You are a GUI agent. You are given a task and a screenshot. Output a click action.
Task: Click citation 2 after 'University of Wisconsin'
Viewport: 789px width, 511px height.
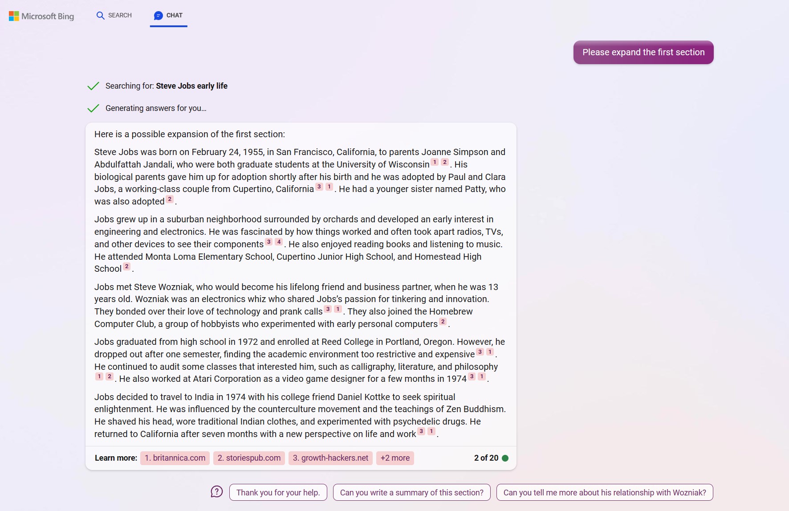pyautogui.click(x=444, y=162)
